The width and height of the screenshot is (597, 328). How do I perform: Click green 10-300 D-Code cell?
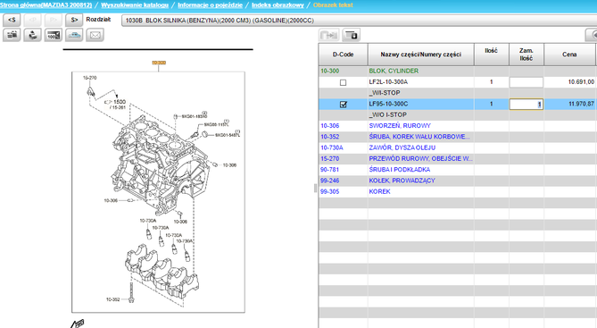329,71
